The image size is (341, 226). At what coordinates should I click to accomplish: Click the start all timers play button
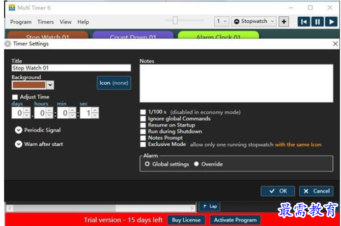pyautogui.click(x=331, y=22)
